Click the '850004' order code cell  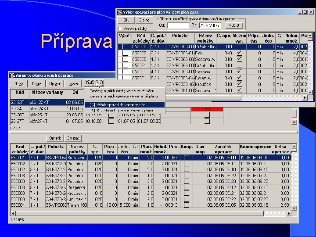click(x=20, y=205)
